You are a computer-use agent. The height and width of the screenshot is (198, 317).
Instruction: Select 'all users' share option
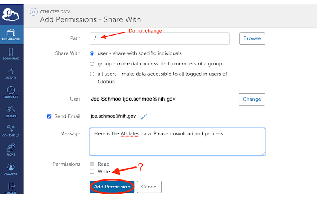[x=92, y=74]
